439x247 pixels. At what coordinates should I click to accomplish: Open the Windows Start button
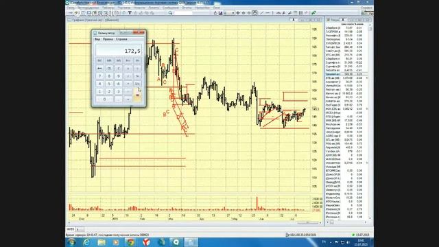71,242
